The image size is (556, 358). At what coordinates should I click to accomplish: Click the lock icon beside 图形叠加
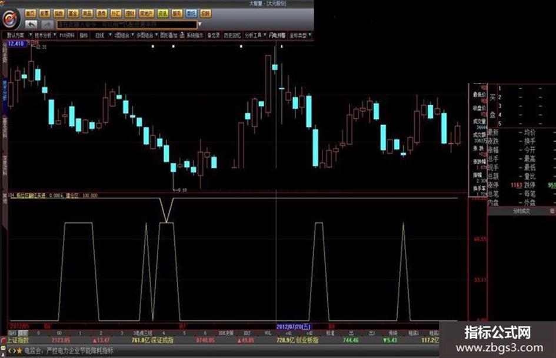[x=182, y=35]
